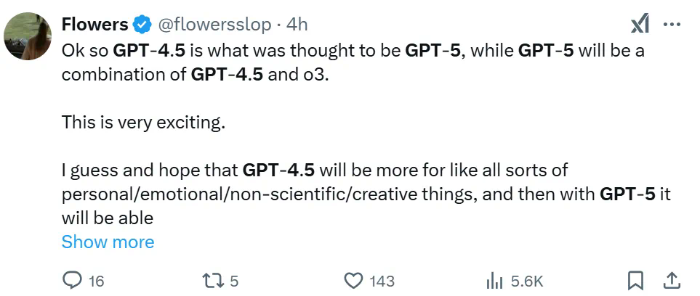Click the blue verified badge
The height and width of the screenshot is (296, 700).
click(142, 25)
